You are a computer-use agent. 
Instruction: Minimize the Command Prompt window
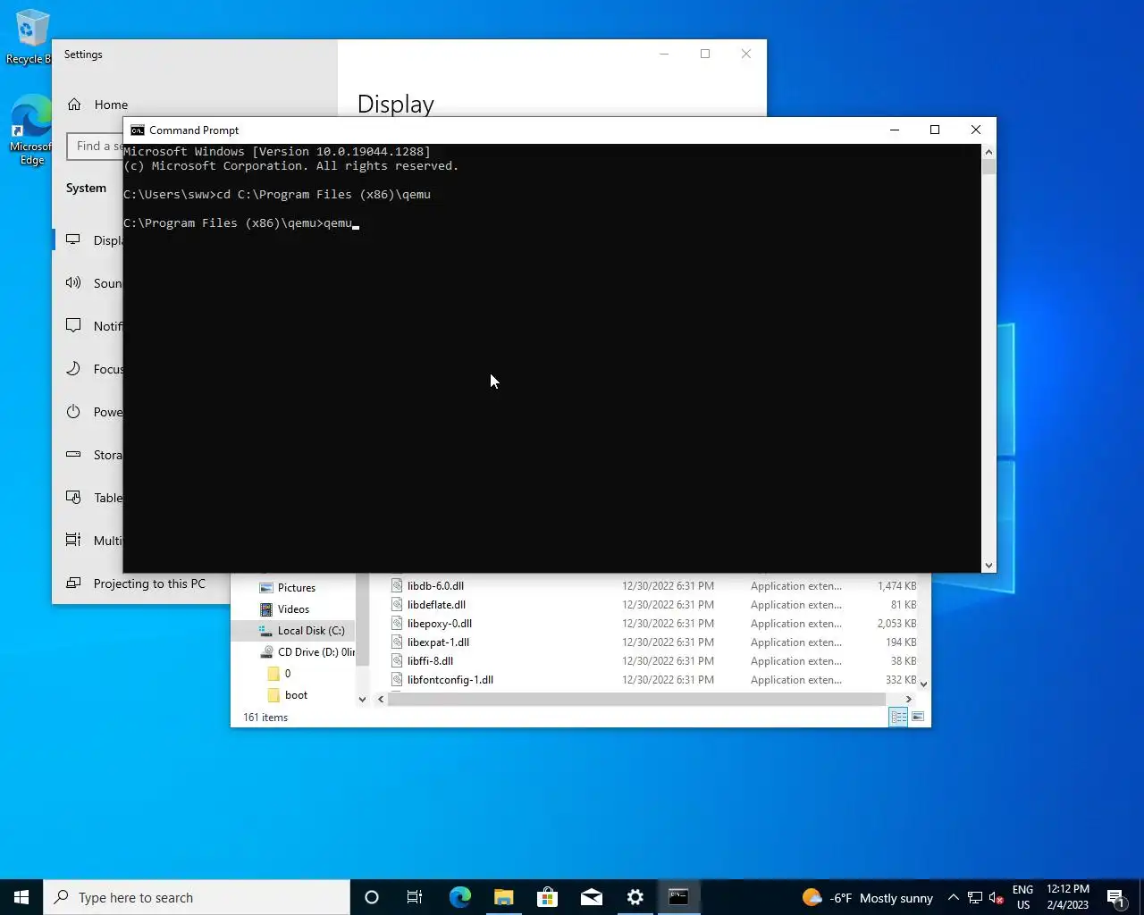click(x=894, y=130)
